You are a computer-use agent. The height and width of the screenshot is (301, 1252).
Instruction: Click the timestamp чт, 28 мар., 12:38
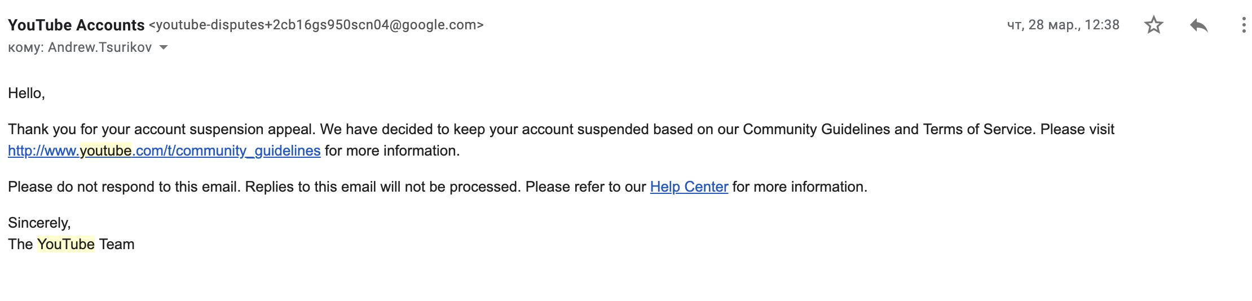[1063, 25]
